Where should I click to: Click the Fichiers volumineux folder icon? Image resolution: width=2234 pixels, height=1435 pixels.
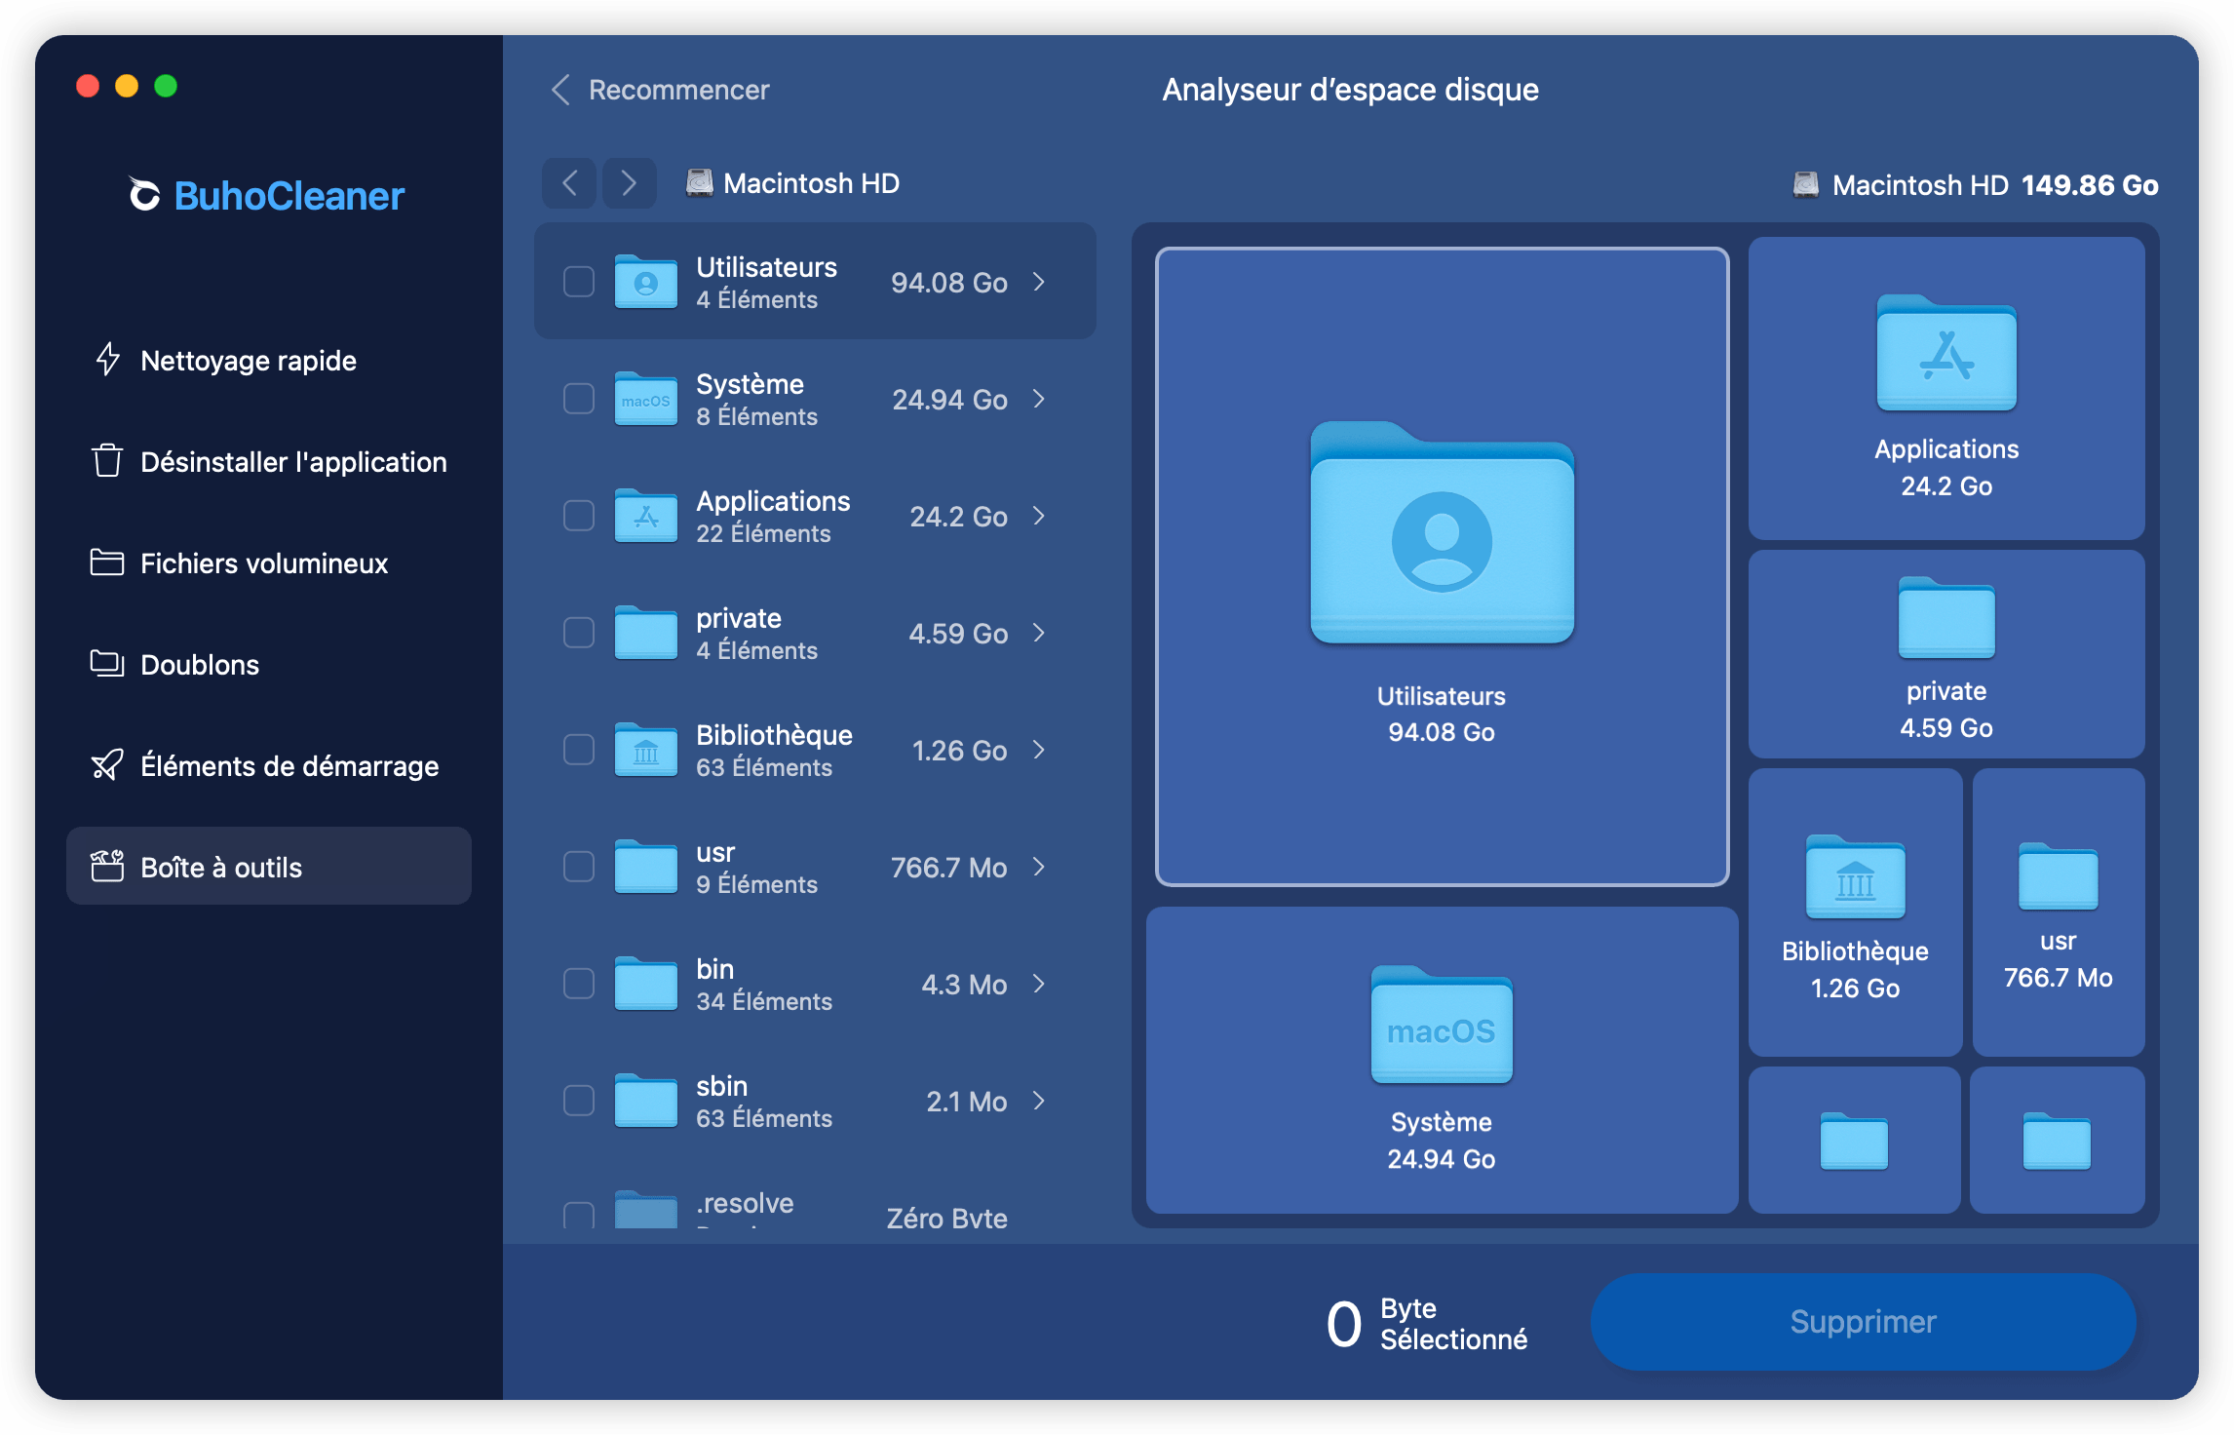107,562
